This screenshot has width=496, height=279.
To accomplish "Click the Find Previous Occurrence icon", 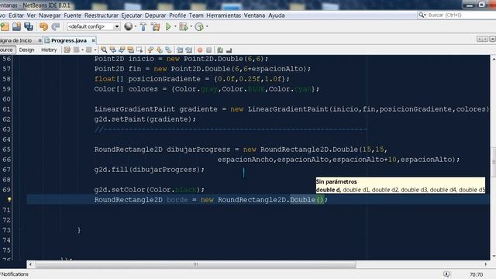I will coord(112,50).
